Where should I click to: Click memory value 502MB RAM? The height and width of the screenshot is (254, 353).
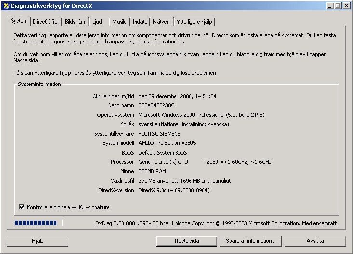(152, 171)
